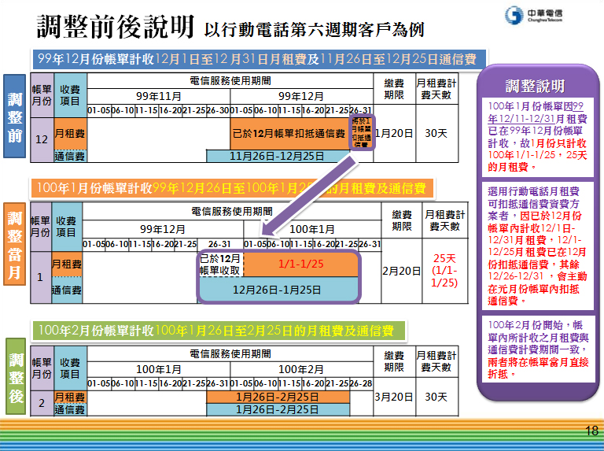Select the orange vertical label 調整當月

(x=15, y=244)
